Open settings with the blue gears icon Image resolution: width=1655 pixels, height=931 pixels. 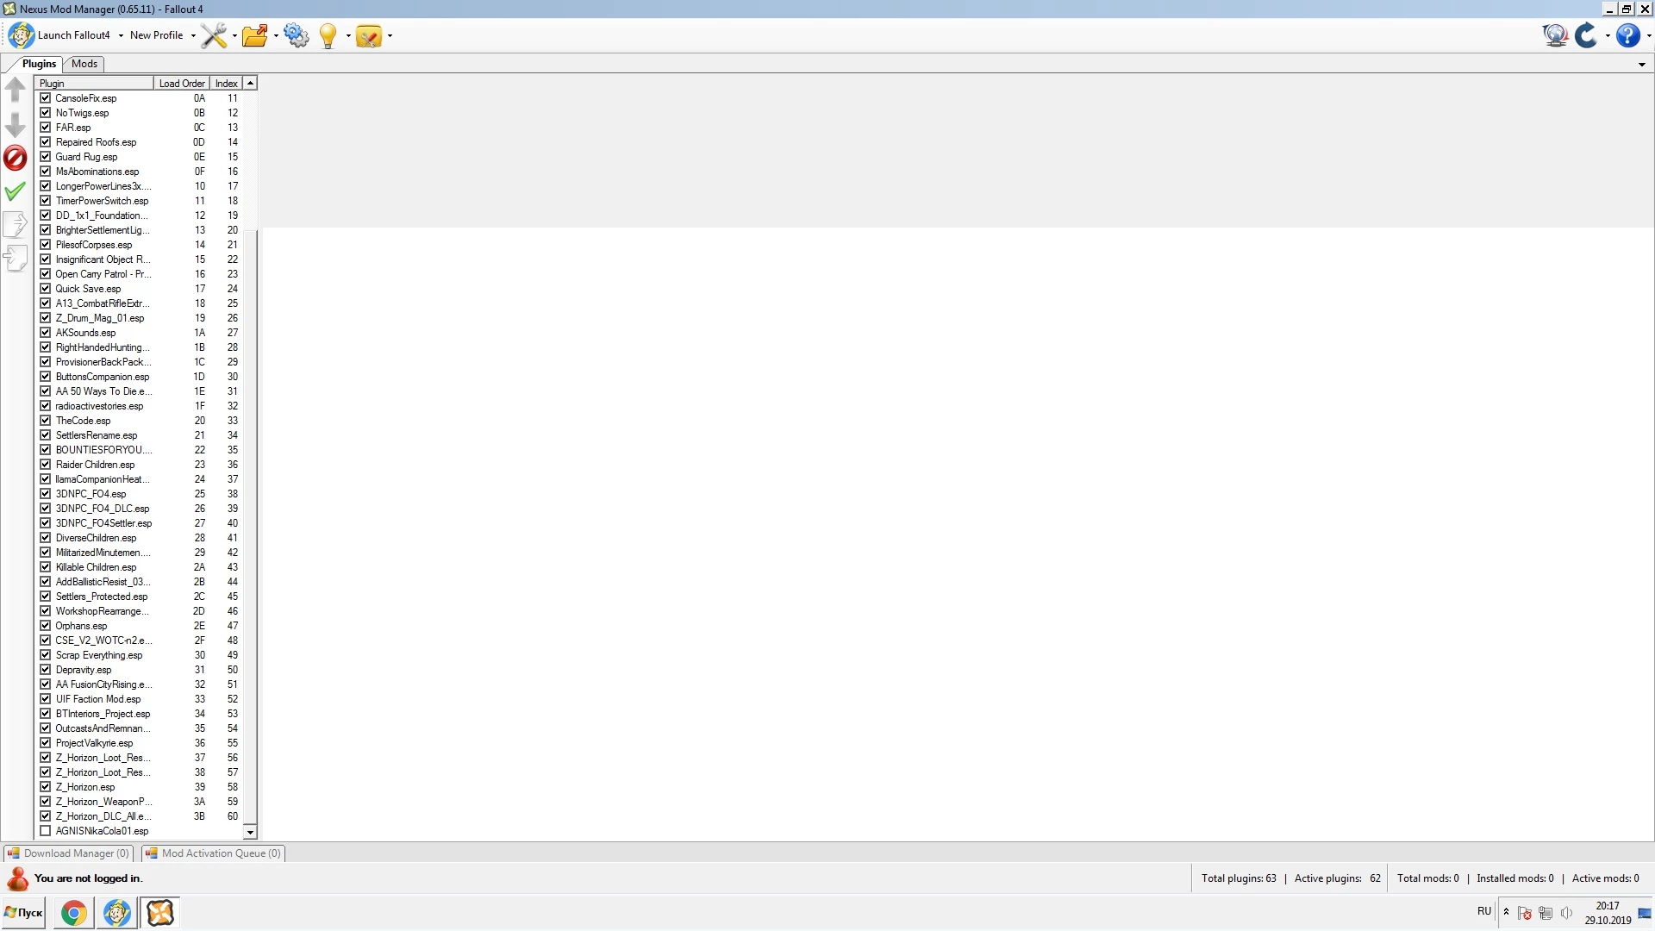(296, 35)
